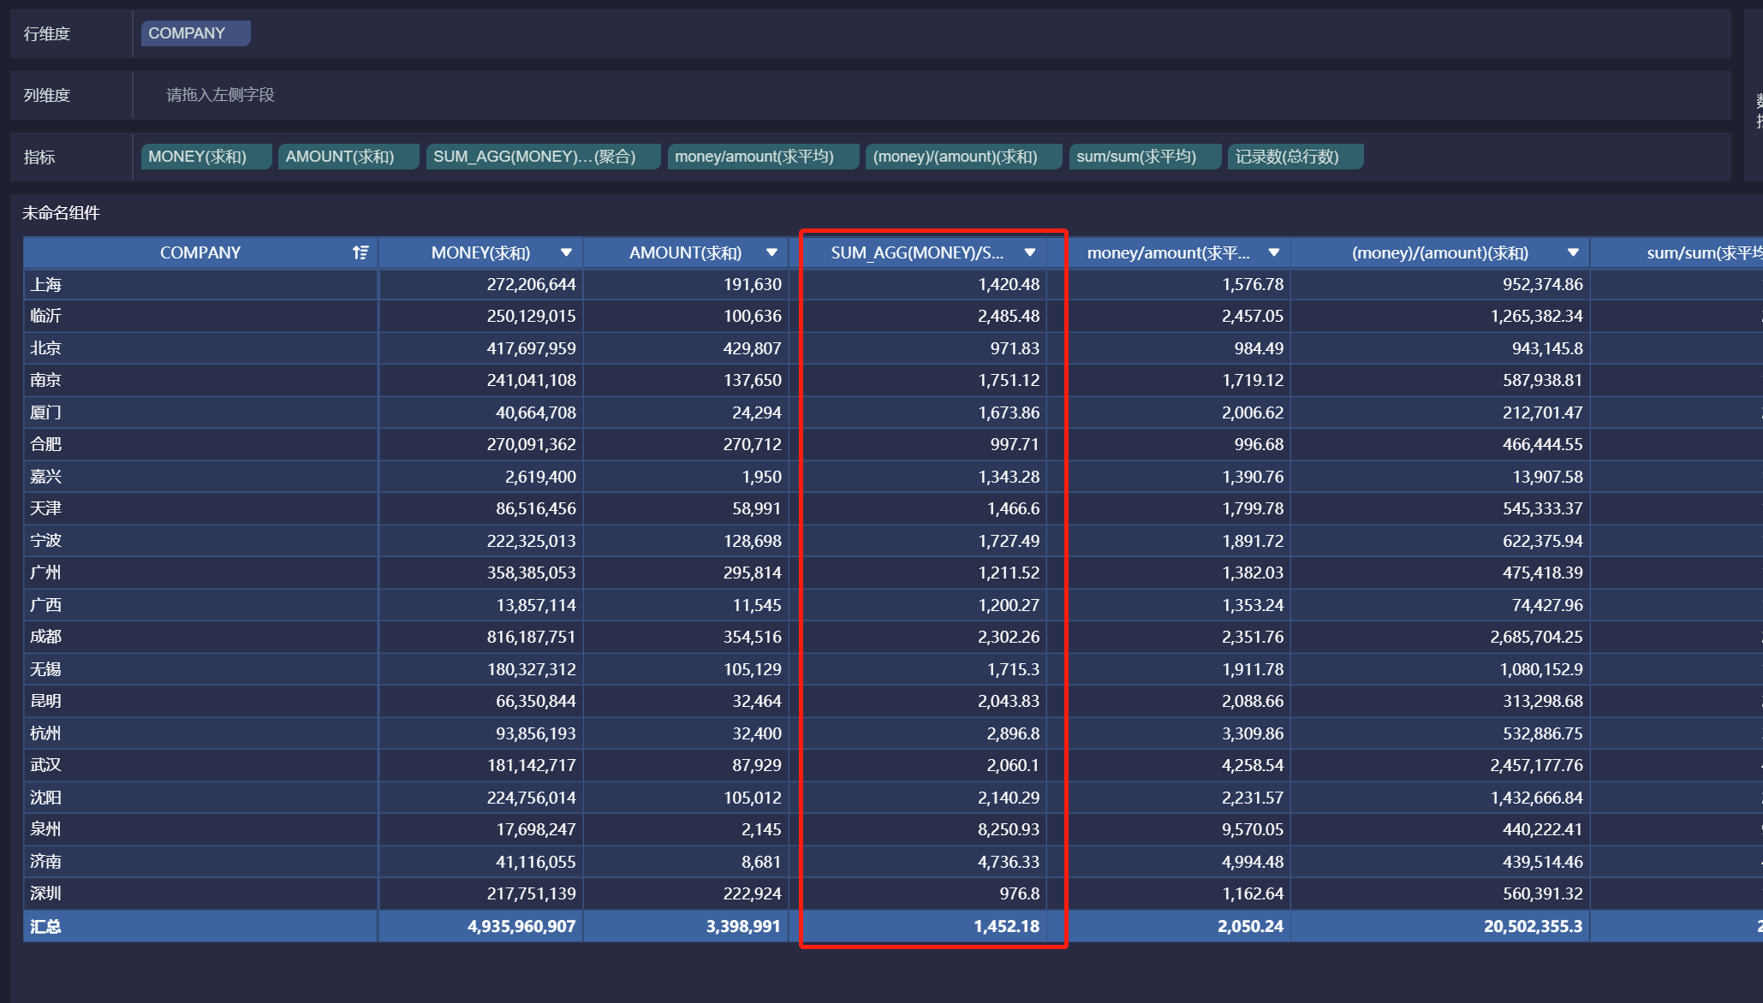
Task: Select the 记录数(总行数) indicator tag
Action: pos(1295,157)
